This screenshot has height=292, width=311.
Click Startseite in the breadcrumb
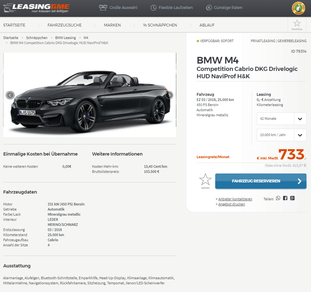pos(11,38)
